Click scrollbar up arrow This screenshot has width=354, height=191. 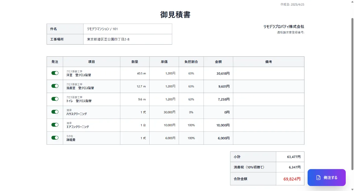pos(352,2)
